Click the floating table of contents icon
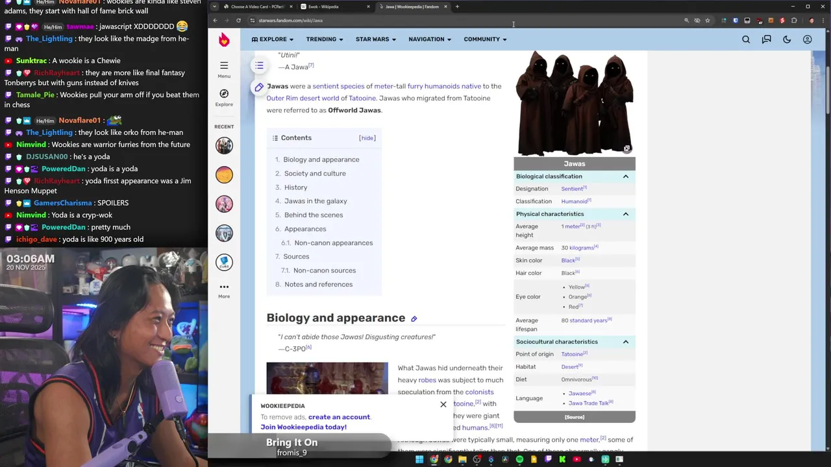Screen dimensions: 831x467 point(259,66)
